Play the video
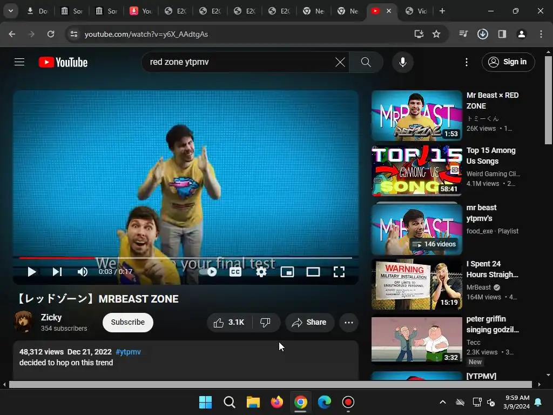Viewport: 553px width, 415px height. click(32, 272)
